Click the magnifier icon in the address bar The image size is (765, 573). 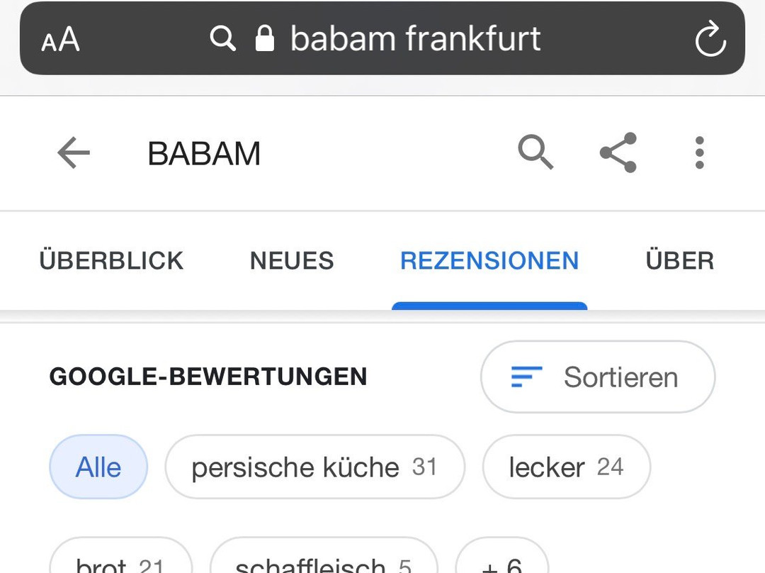point(222,38)
